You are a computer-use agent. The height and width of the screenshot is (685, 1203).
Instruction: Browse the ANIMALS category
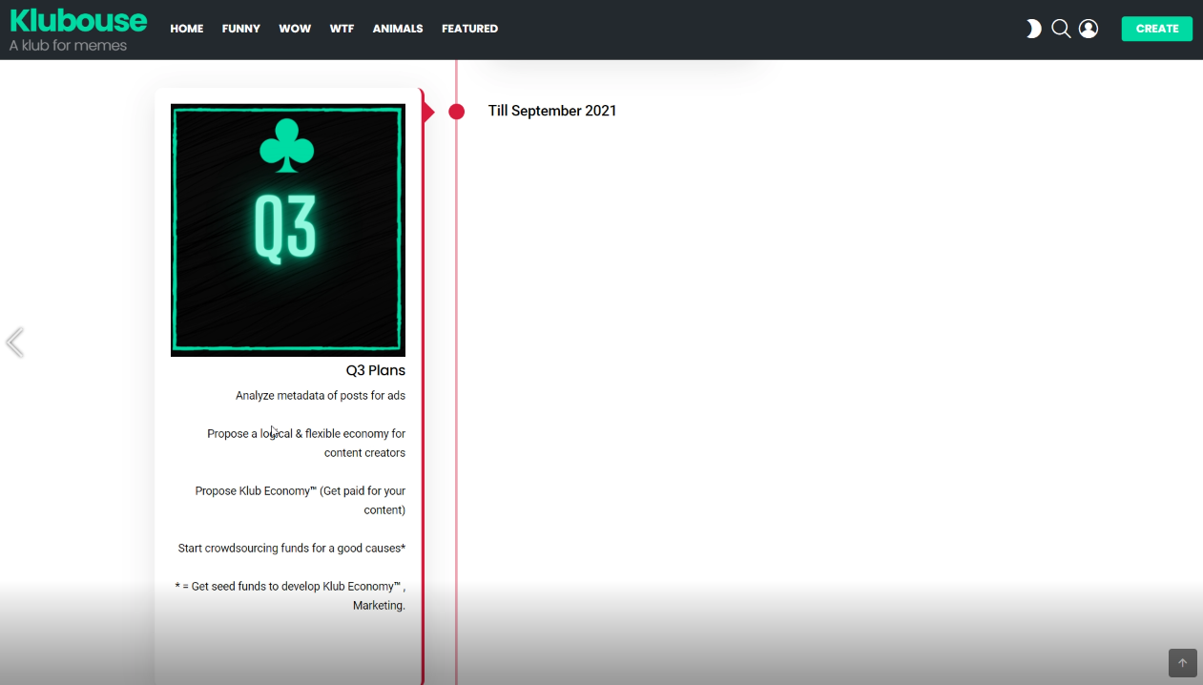pyautogui.click(x=398, y=29)
